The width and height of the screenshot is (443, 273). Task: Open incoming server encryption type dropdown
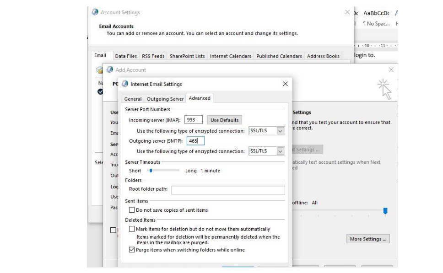[x=281, y=131]
